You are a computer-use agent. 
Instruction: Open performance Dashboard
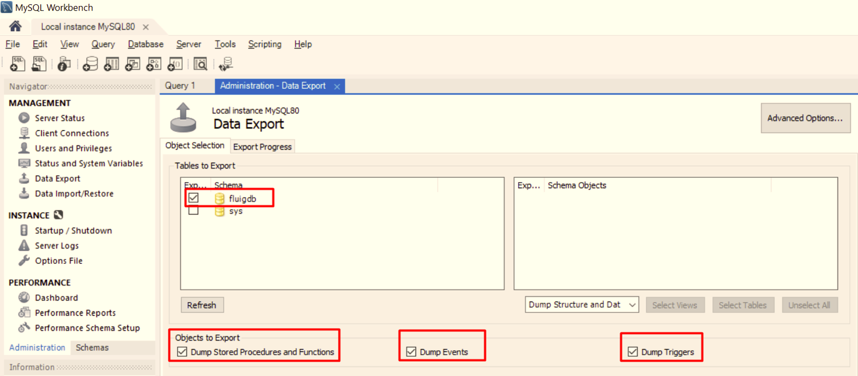click(x=56, y=298)
